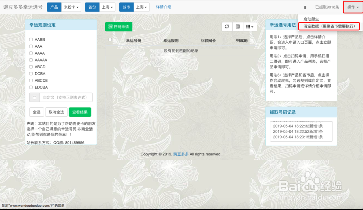Click the green 查看结果 button

pyautogui.click(x=80, y=112)
